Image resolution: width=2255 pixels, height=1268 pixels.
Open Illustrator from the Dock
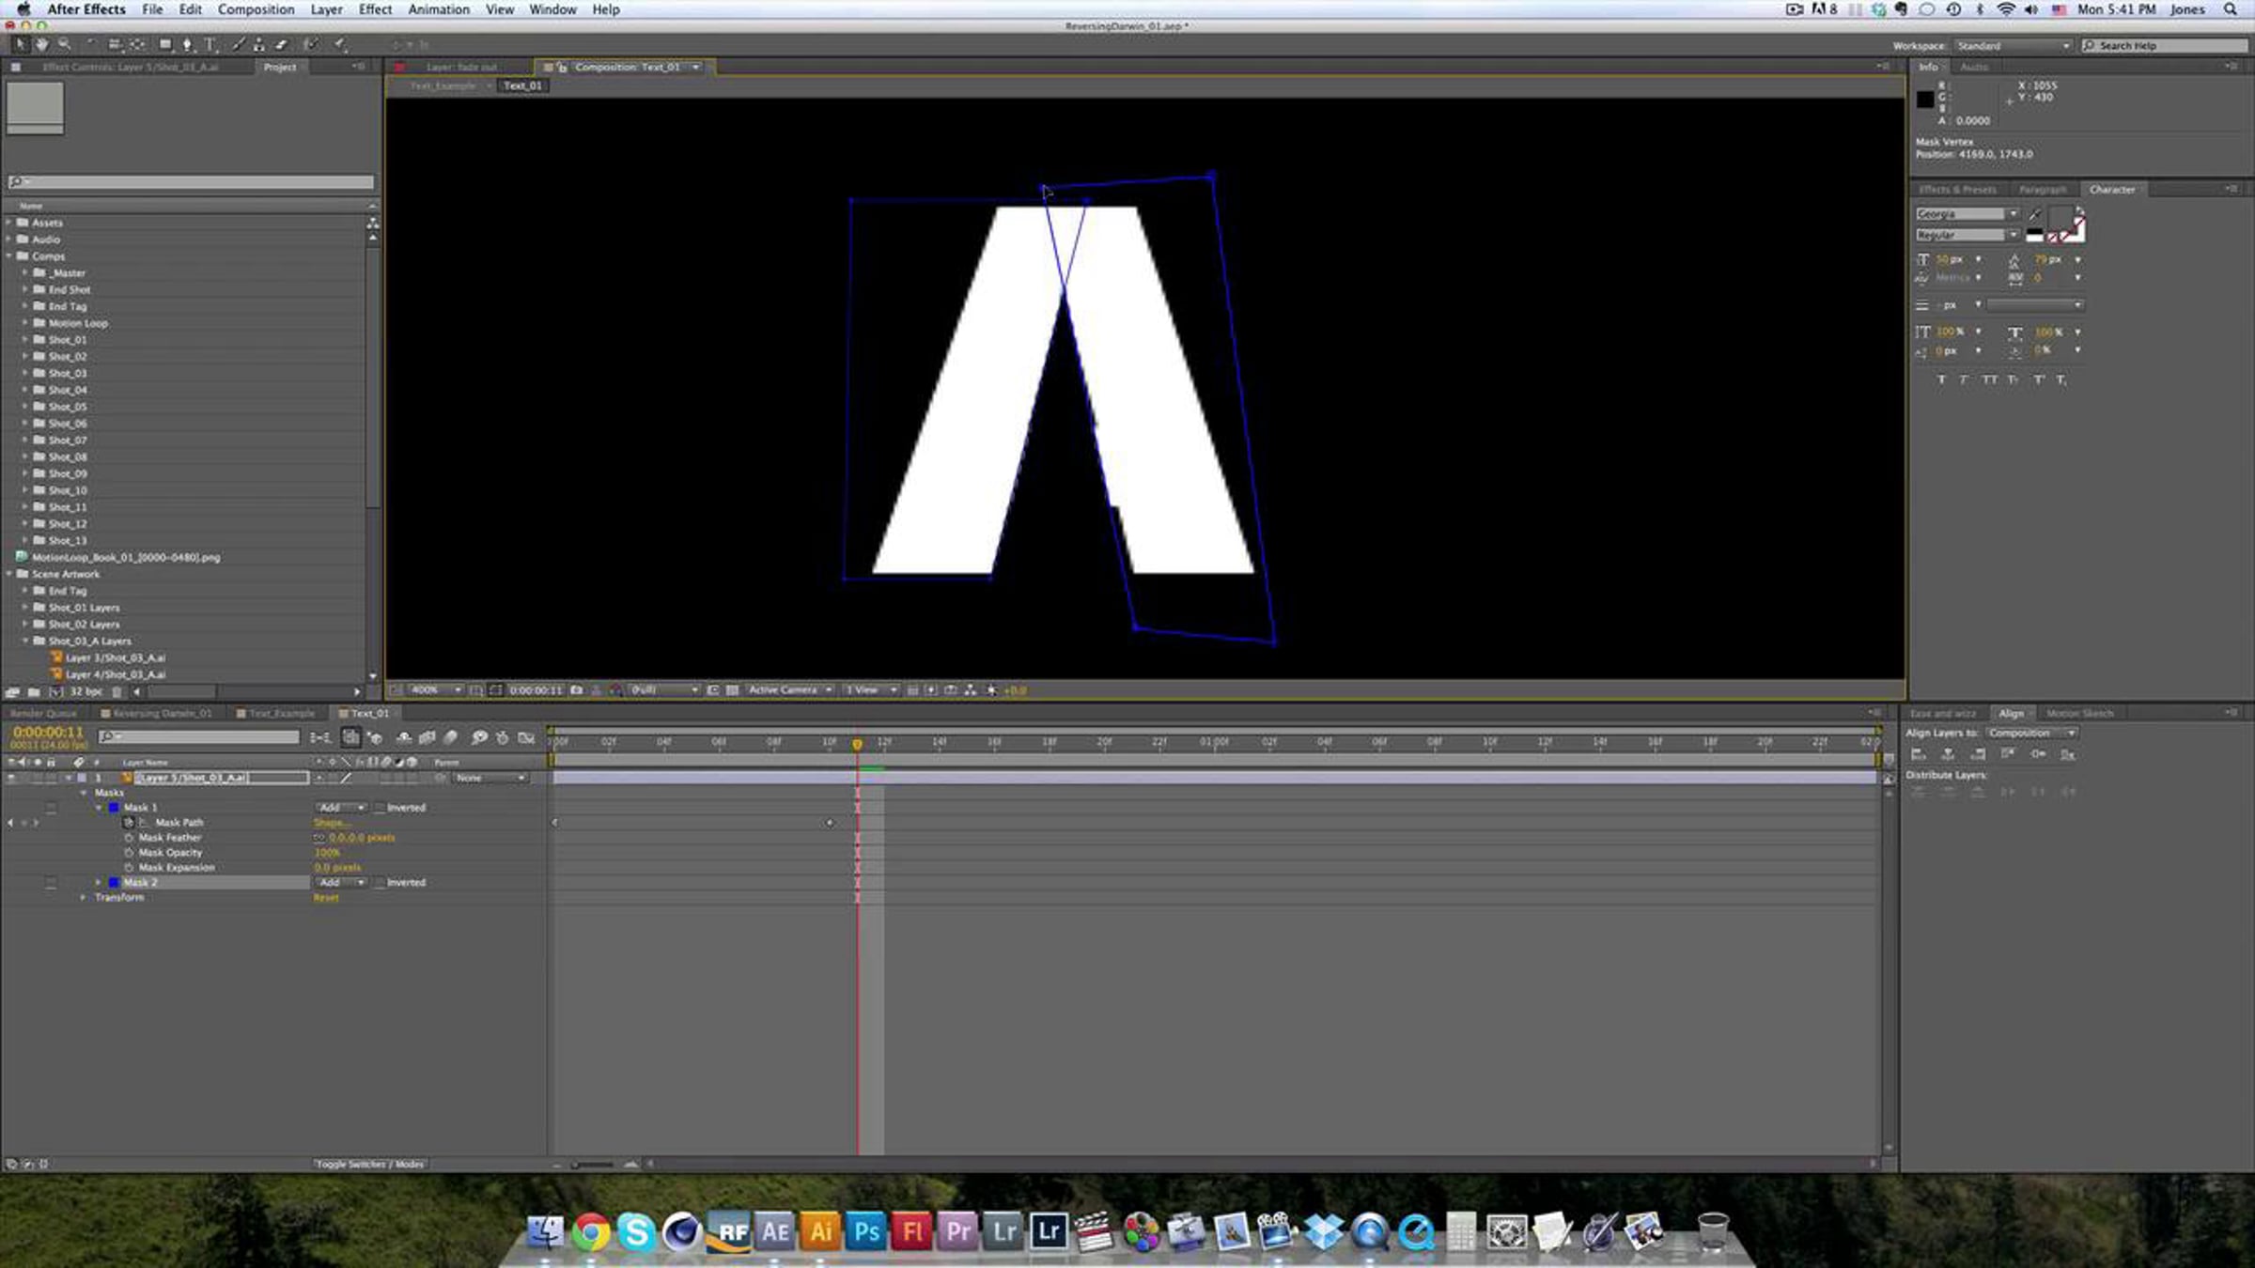820,1231
